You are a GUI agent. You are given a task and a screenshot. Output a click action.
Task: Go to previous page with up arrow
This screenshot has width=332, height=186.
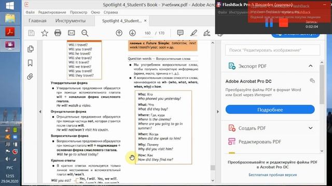(x=119, y=33)
